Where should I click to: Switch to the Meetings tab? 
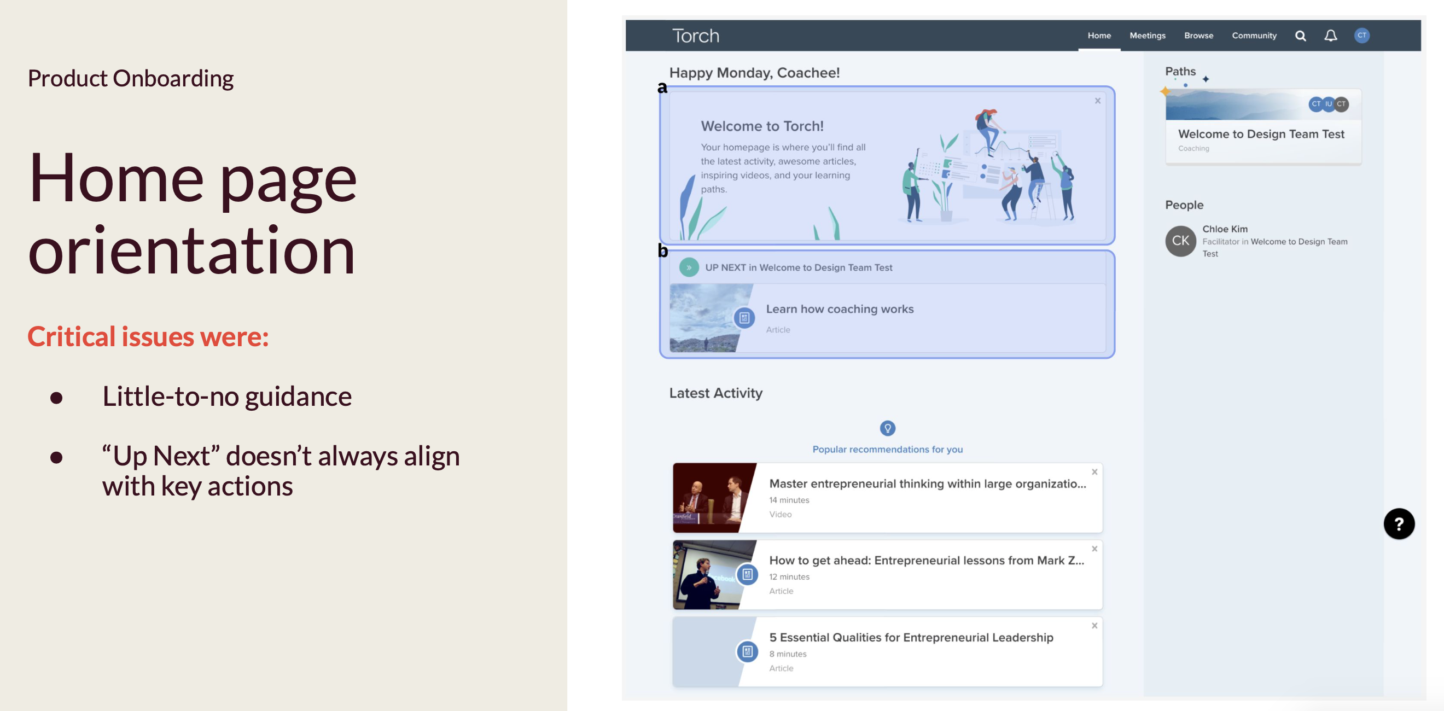coord(1147,36)
